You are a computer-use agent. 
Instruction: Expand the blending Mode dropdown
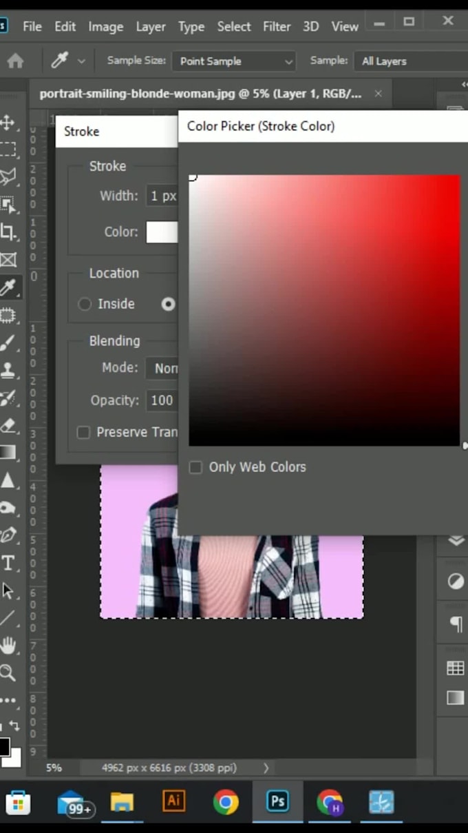(x=162, y=368)
